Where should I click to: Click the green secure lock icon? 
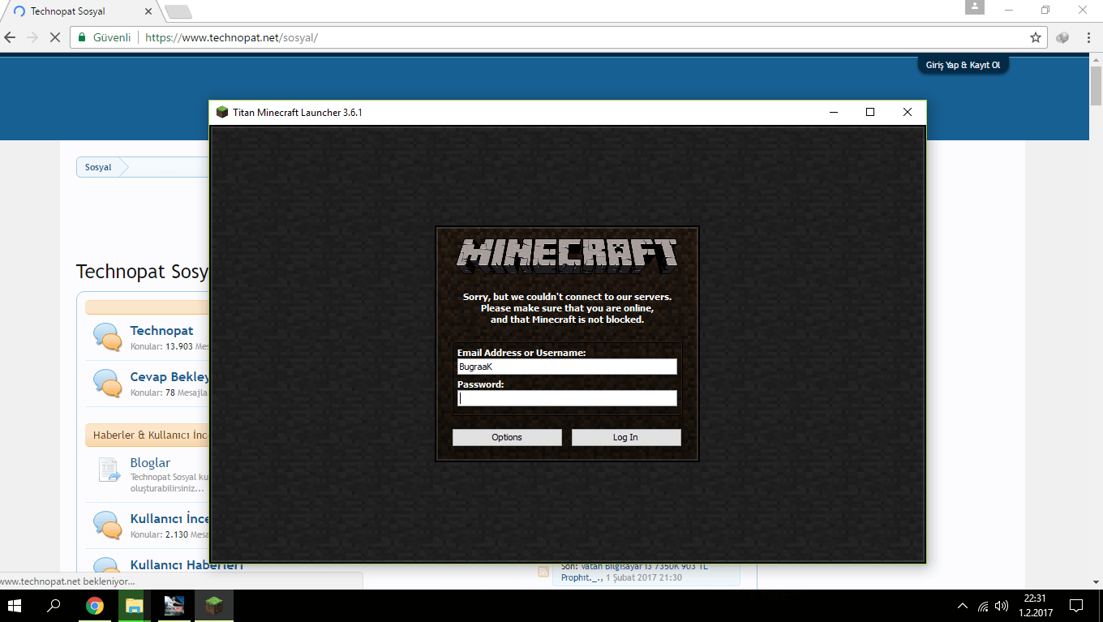pyautogui.click(x=82, y=37)
